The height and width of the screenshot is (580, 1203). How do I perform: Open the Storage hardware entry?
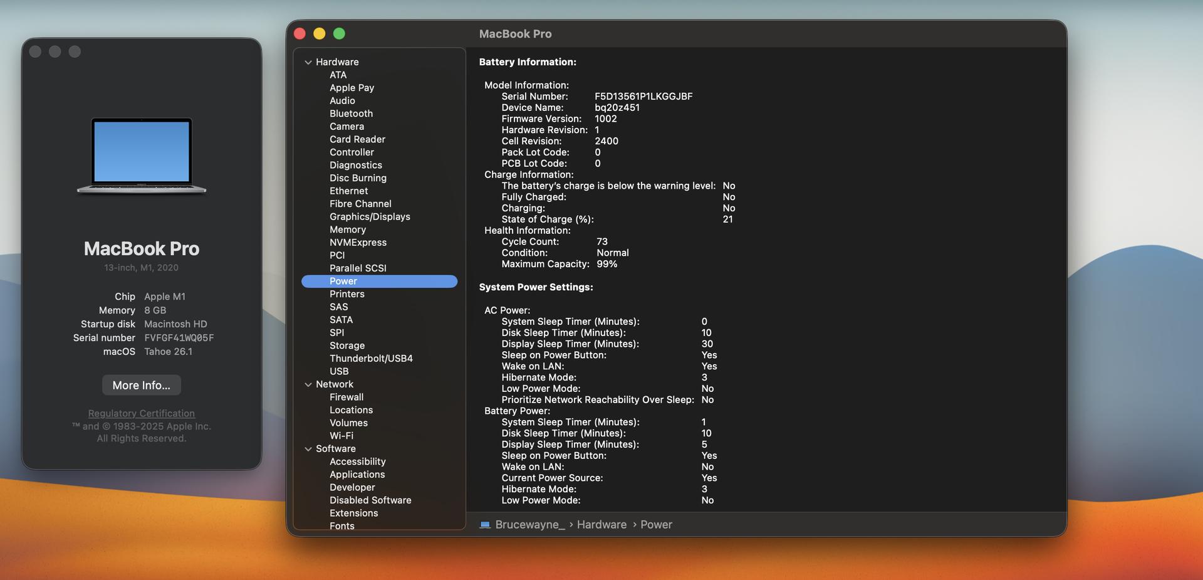[347, 345]
